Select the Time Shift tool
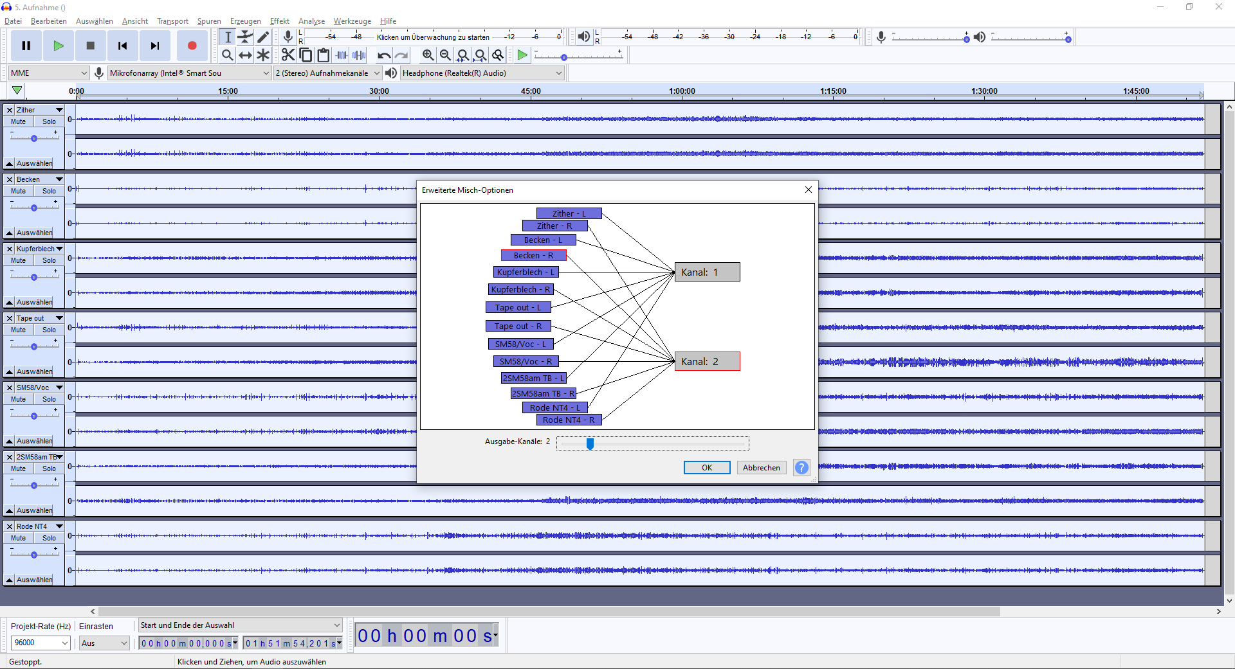This screenshot has width=1235, height=669. pyautogui.click(x=245, y=55)
